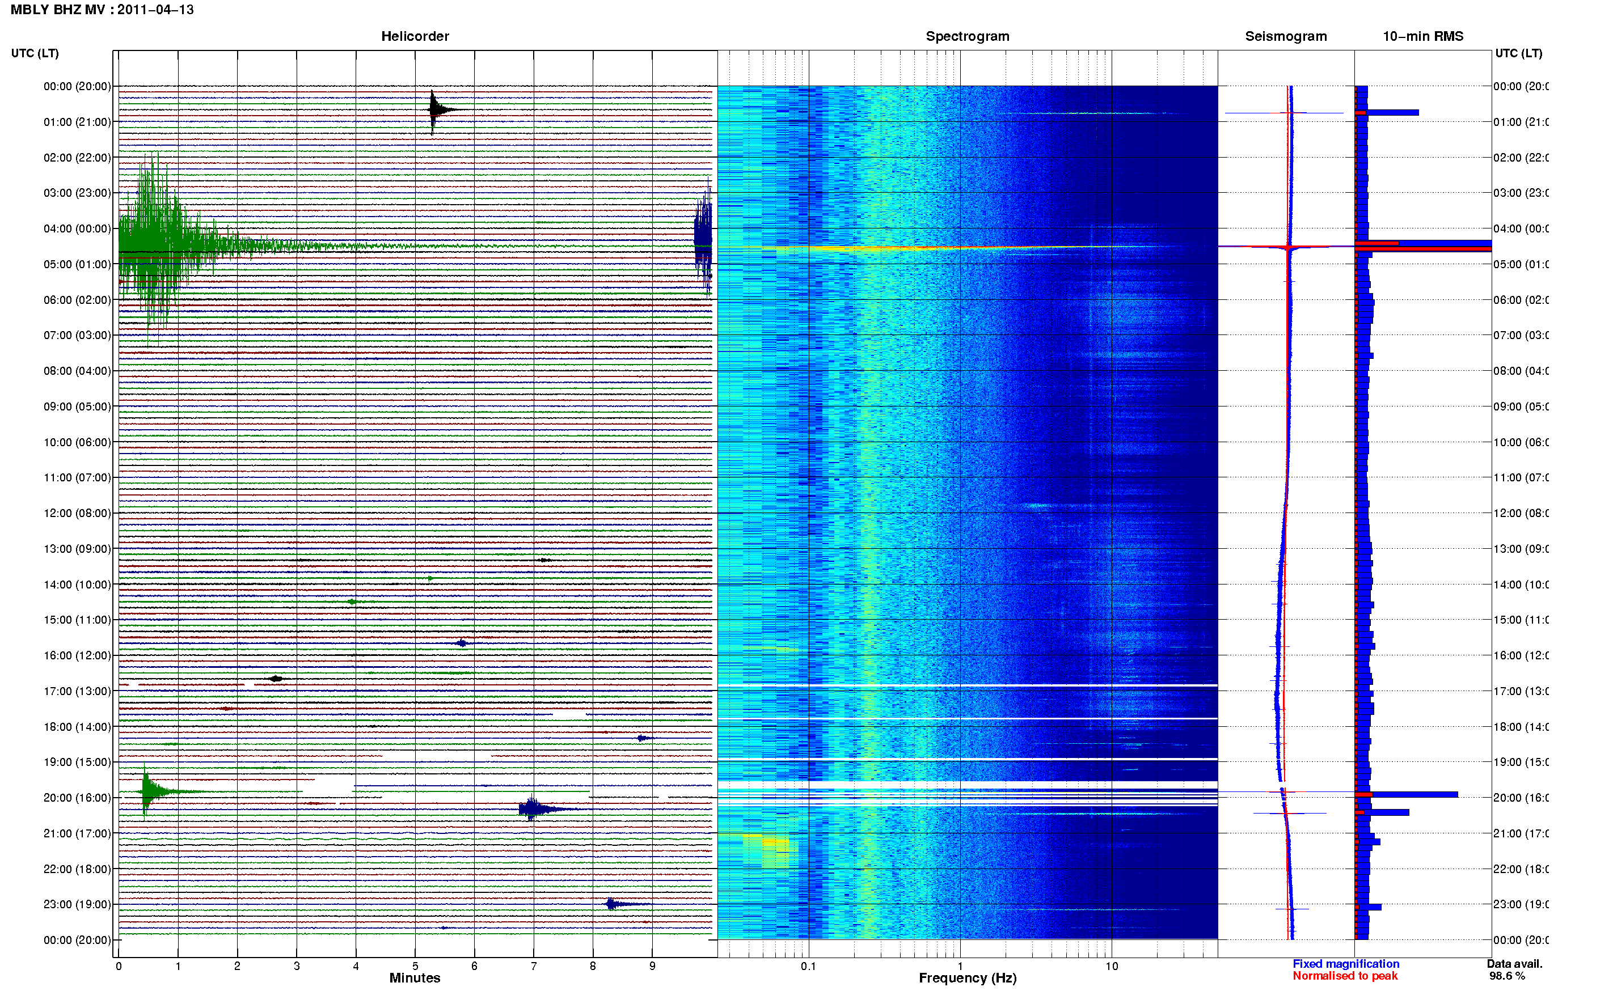Viewport: 1613px width, 1008px height.
Task: Click the left axis label 02:00 (22:00)
Action: (x=77, y=158)
